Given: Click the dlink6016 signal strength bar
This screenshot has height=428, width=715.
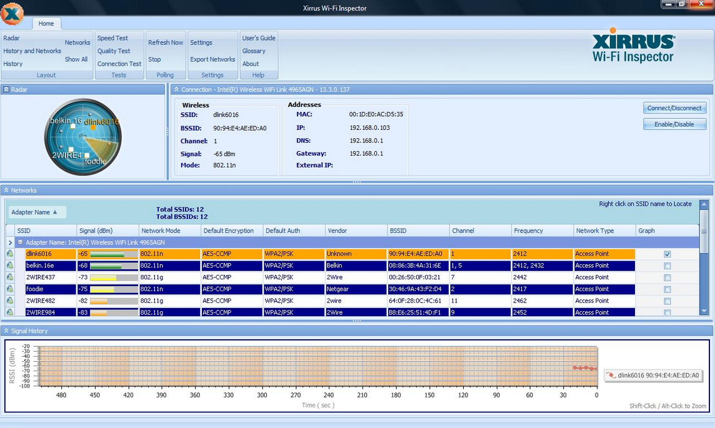Looking at the screenshot, I should [114, 254].
